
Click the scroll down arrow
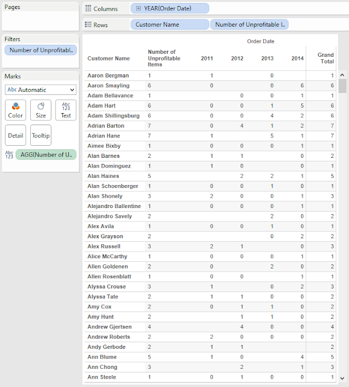click(x=342, y=378)
